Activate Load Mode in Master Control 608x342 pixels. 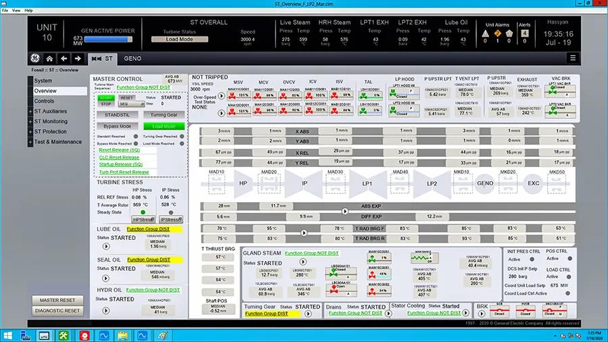[x=163, y=126]
